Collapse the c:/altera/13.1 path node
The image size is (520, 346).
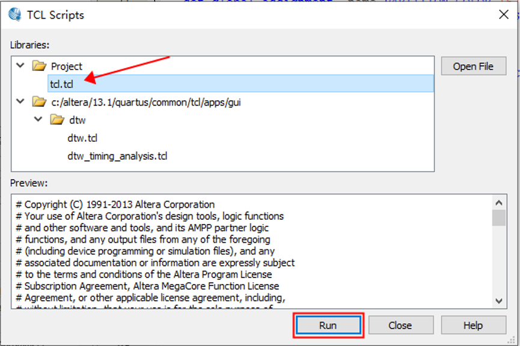21,102
